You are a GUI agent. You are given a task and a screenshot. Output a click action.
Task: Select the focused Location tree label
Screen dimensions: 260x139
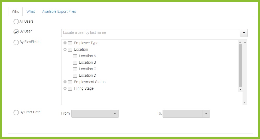[81, 49]
